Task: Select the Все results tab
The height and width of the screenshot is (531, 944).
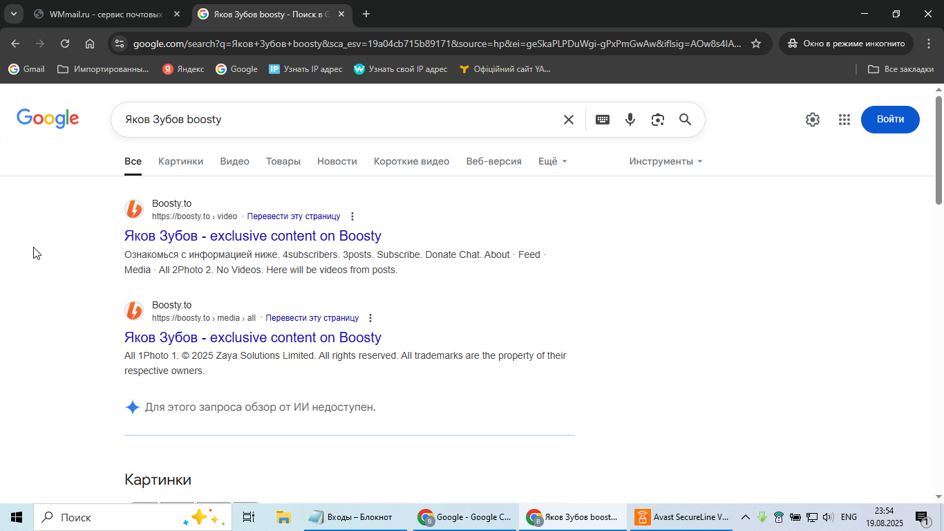Action: [133, 161]
